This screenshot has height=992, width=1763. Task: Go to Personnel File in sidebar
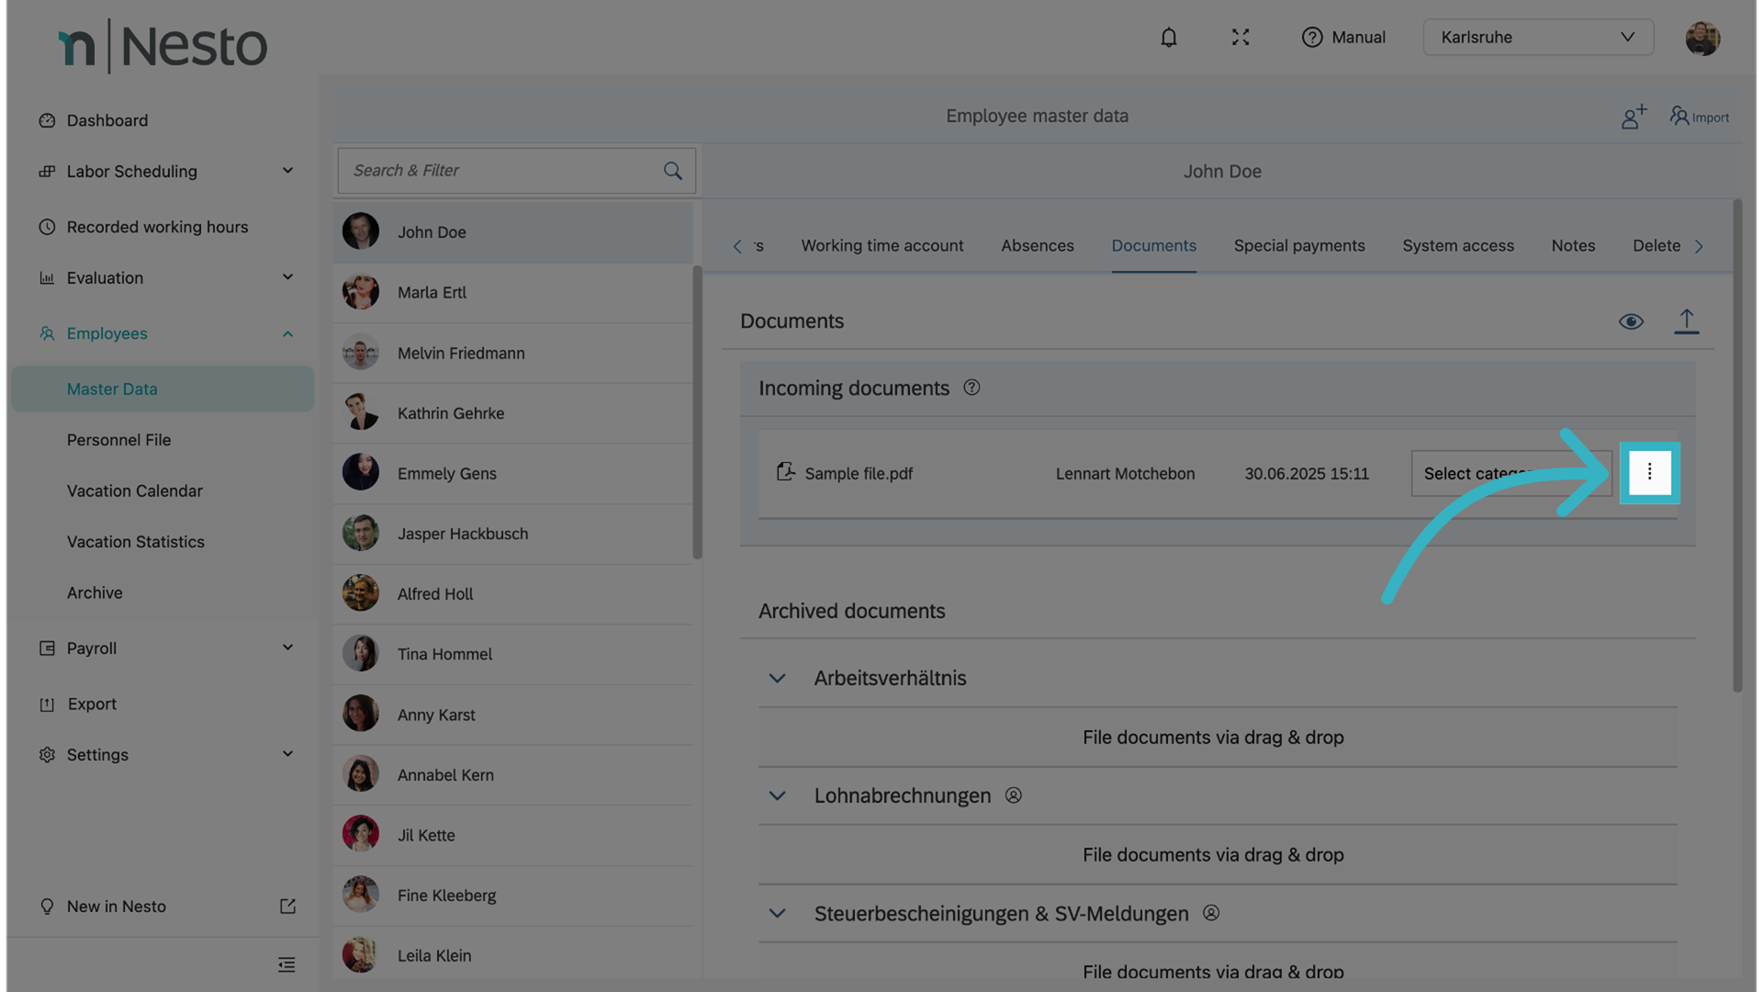point(118,440)
